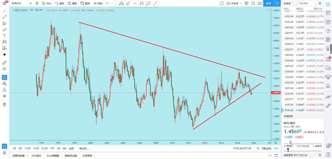Toggle favorites drawing toolbar star
The width and height of the screenshot is (332, 159).
[4, 146]
